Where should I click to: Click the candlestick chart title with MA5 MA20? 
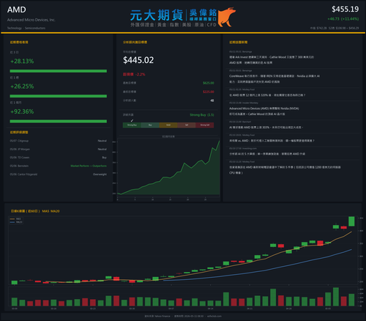(35, 211)
